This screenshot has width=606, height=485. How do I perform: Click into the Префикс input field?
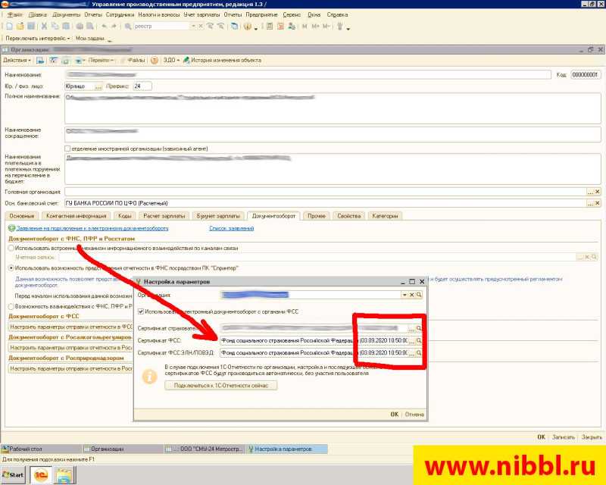point(142,86)
